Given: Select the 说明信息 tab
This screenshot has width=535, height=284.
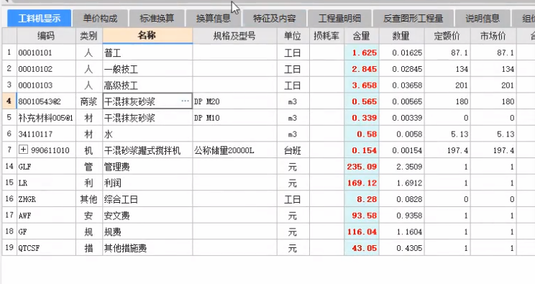Looking at the screenshot, I should (x=483, y=19).
